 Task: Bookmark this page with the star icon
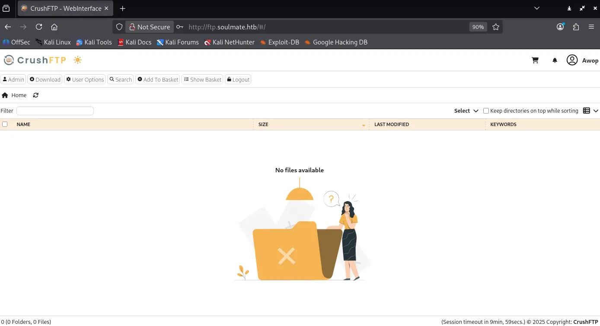496,27
